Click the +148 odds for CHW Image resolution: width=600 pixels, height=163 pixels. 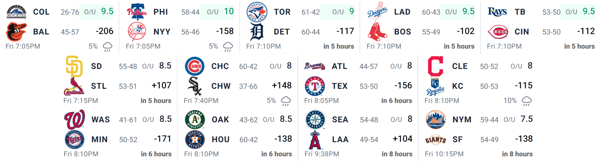pos(282,86)
